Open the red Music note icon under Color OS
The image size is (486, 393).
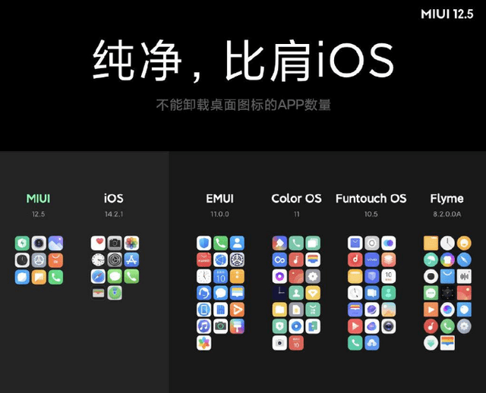click(x=296, y=259)
